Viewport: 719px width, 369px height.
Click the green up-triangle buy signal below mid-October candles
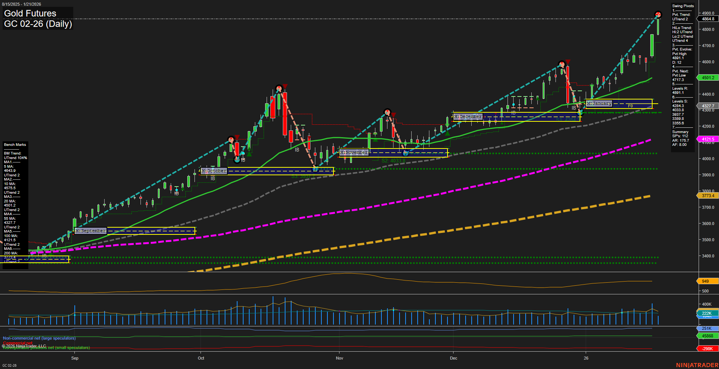pyautogui.click(x=249, y=154)
